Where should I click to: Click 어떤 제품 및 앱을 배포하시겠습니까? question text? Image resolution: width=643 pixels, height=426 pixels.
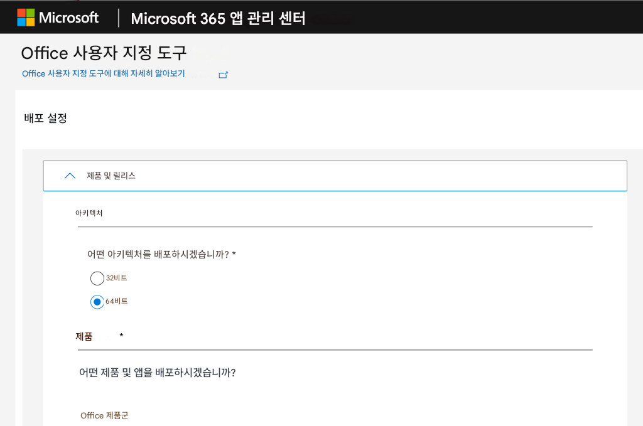click(x=158, y=372)
